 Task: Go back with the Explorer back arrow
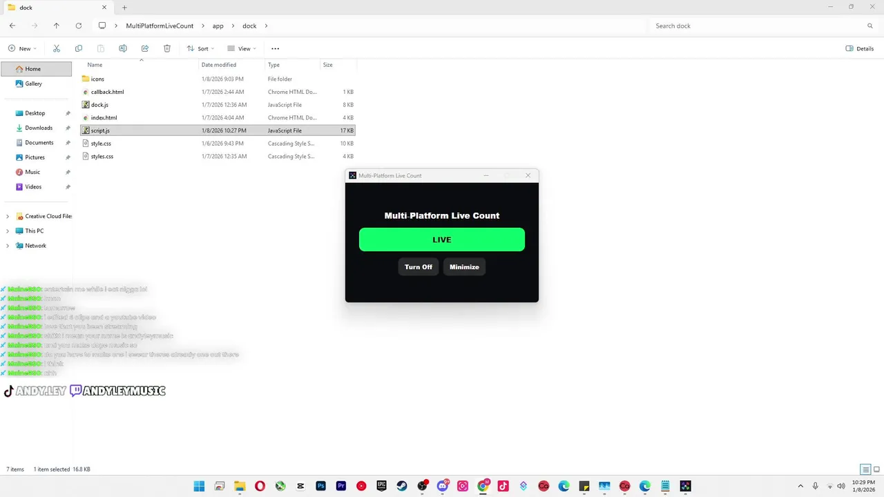(x=12, y=26)
